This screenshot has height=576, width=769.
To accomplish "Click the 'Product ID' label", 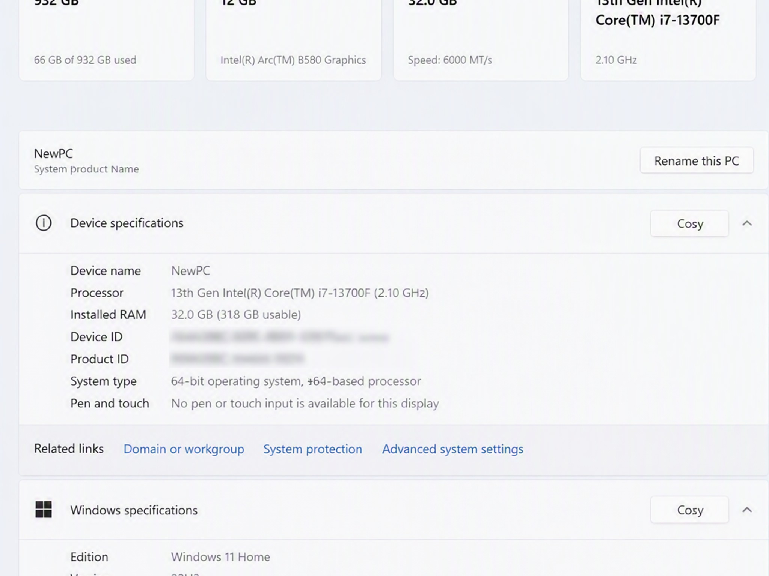I will 100,359.
